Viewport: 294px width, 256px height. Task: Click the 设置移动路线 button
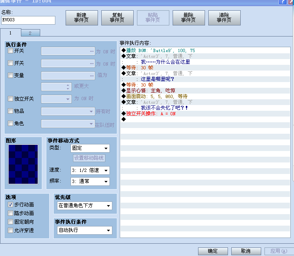[89, 158]
